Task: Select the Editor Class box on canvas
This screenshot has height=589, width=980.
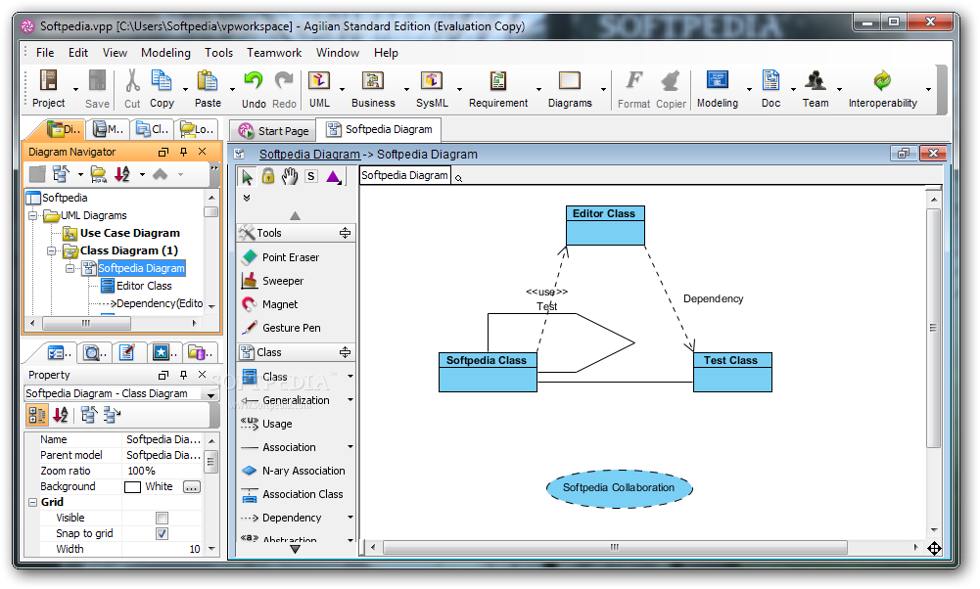Action: pos(605,225)
